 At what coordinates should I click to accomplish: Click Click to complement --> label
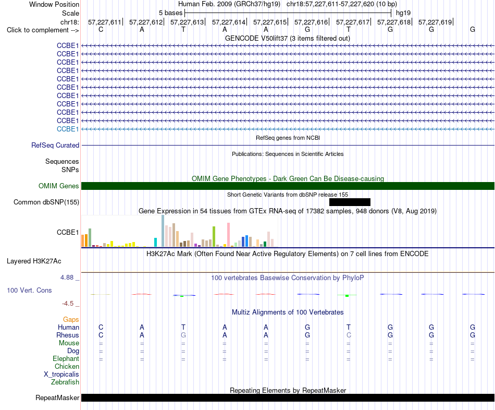[43, 30]
